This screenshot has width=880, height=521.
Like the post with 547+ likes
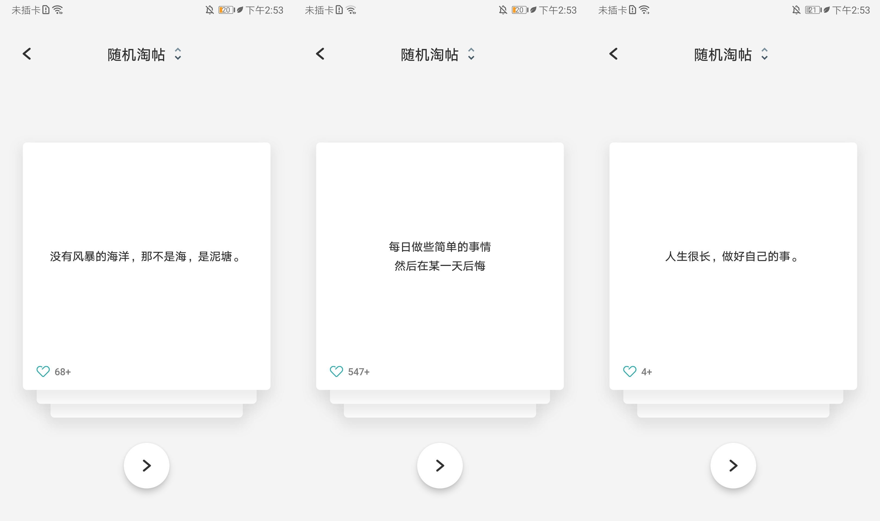pyautogui.click(x=337, y=371)
